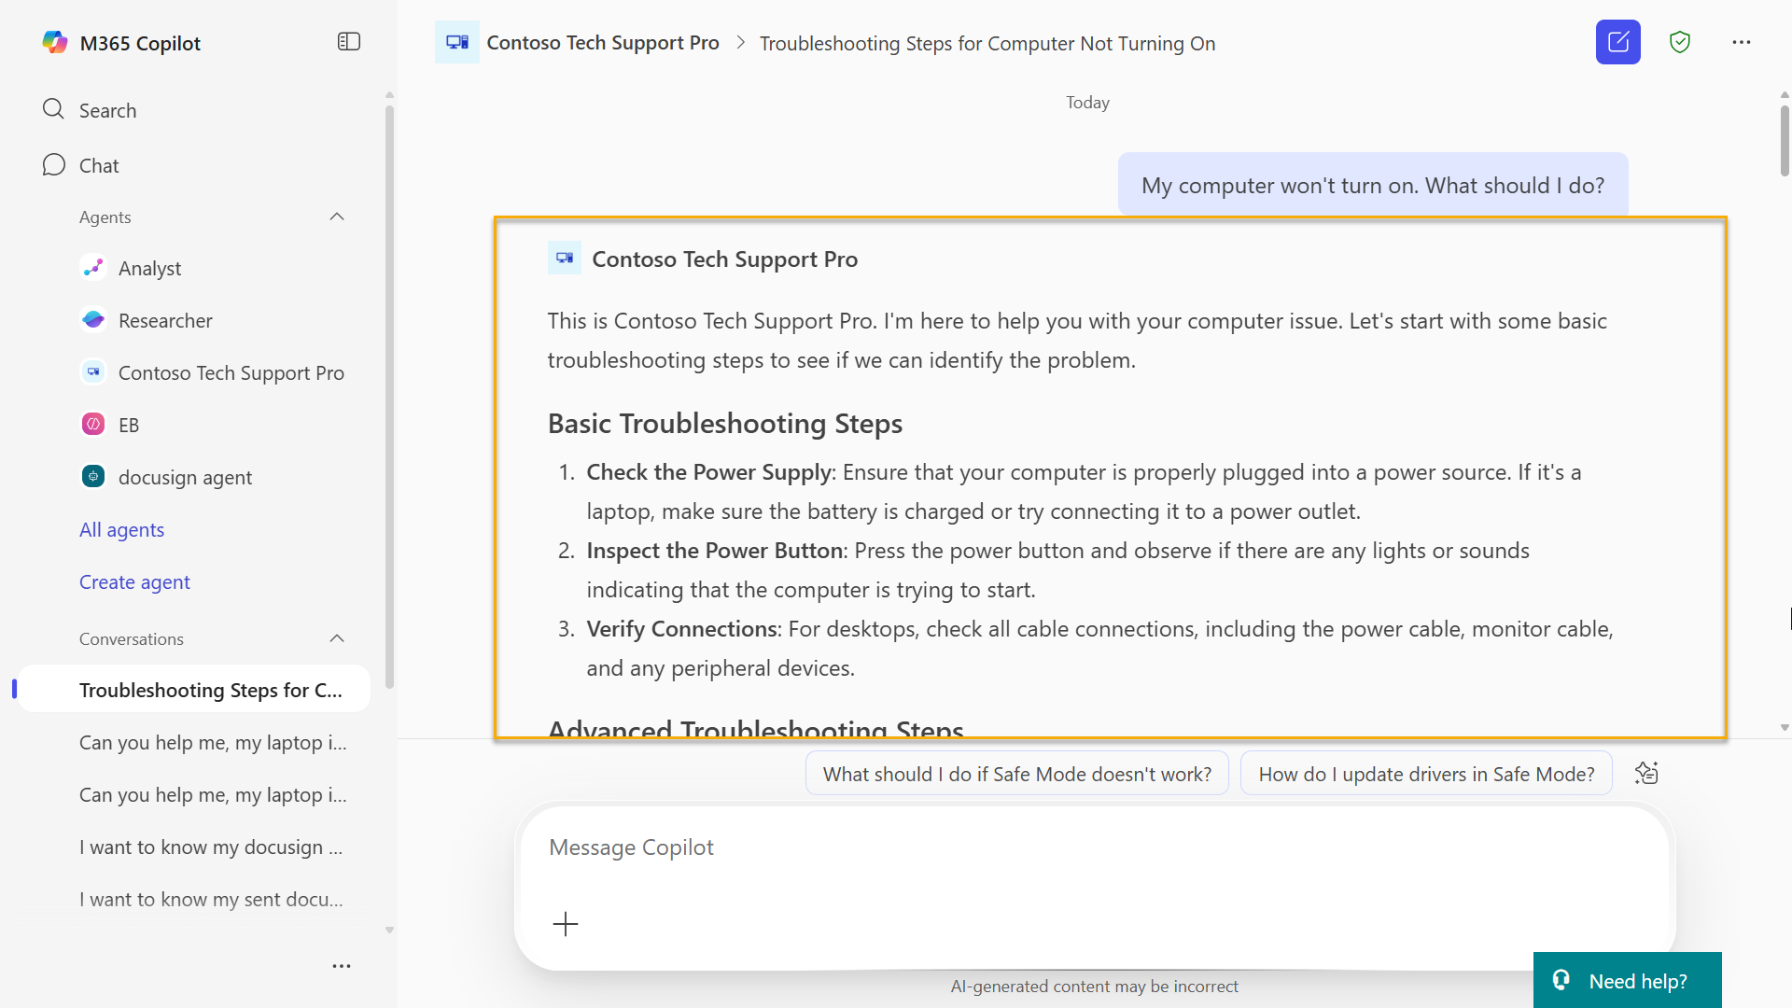The height and width of the screenshot is (1008, 1792).
Task: Open the Need help? button
Action: pos(1627,981)
